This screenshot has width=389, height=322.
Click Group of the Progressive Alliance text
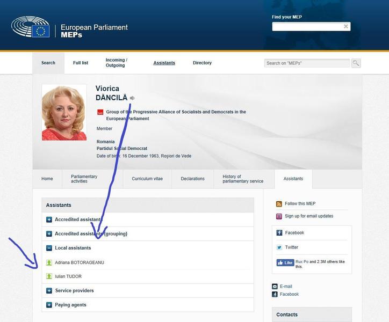tap(176, 115)
